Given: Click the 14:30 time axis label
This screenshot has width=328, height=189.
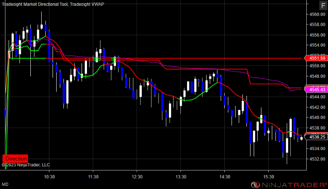Looking at the screenshot, I should point(225,177).
